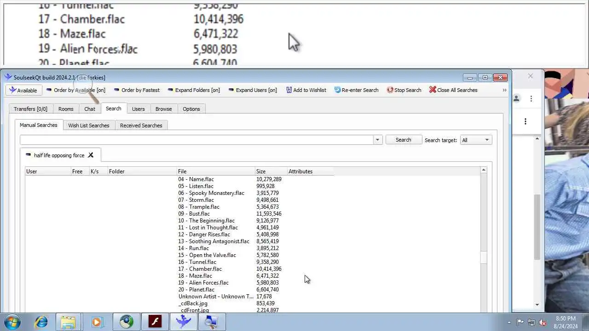Select file 06 - Spooky Monastery.flac
The height and width of the screenshot is (331, 589).
pos(211,193)
